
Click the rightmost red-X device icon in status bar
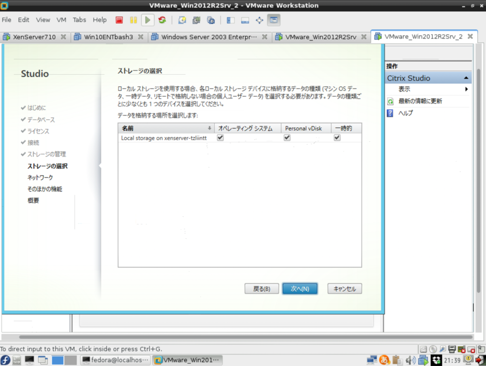471,349
